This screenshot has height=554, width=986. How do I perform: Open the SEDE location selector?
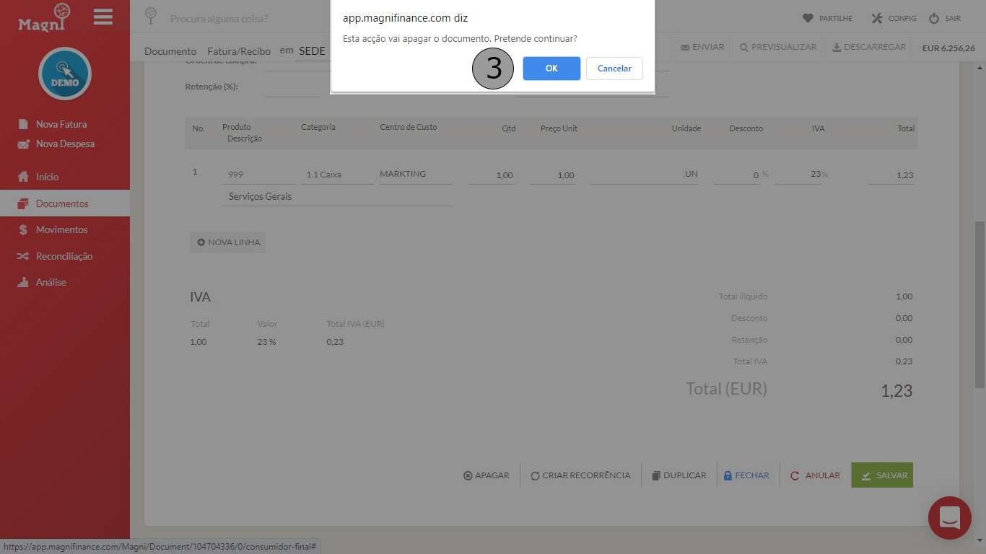point(313,51)
